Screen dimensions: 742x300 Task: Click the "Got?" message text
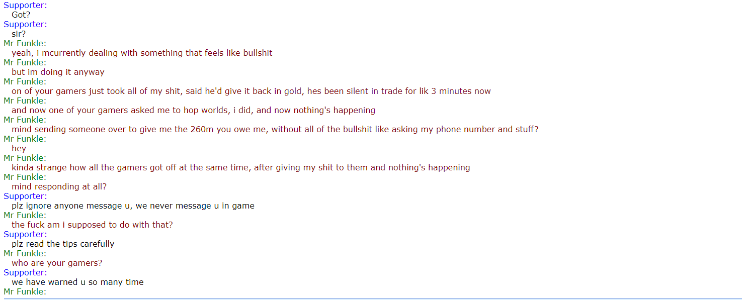tap(21, 15)
